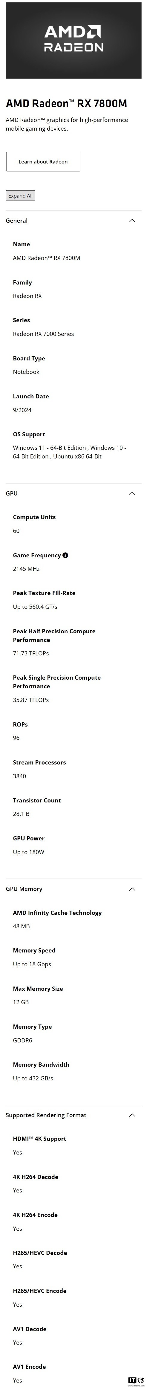Click the 2145 MHz frequency value
The image size is (147, 1390).
pos(27,569)
